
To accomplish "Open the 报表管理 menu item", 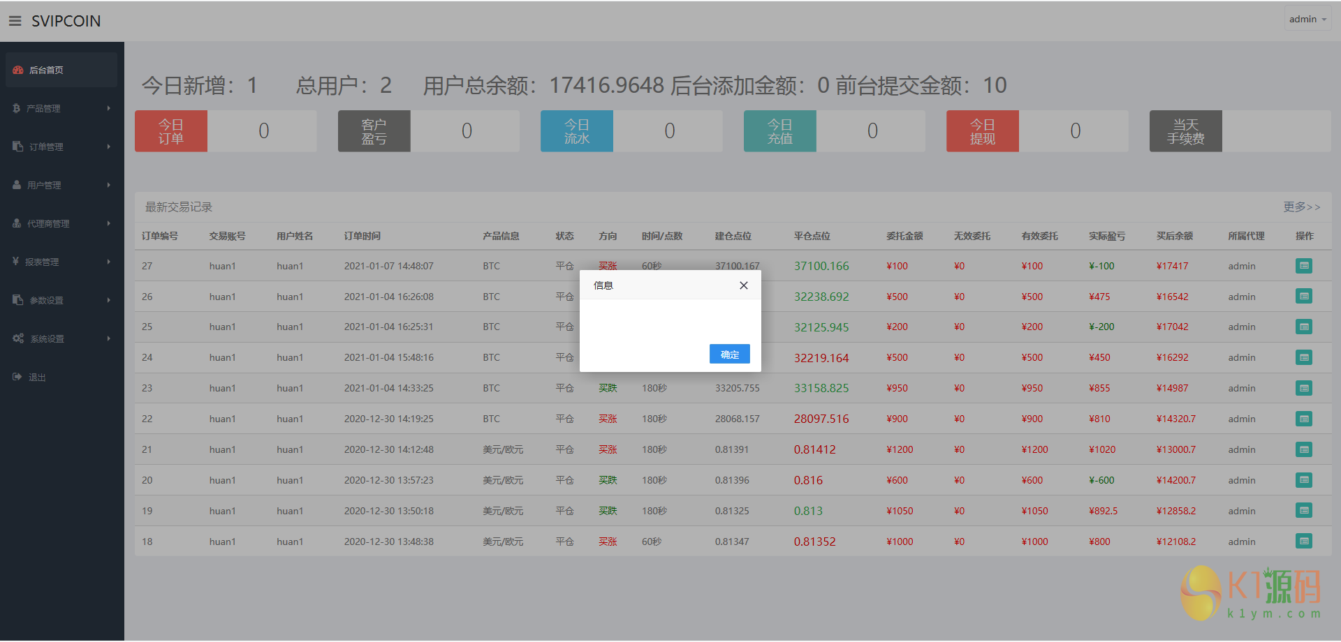I will click(61, 262).
